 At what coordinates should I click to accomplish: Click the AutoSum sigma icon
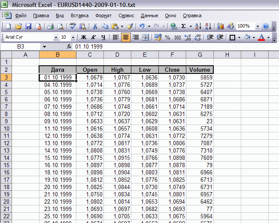click(184, 26)
